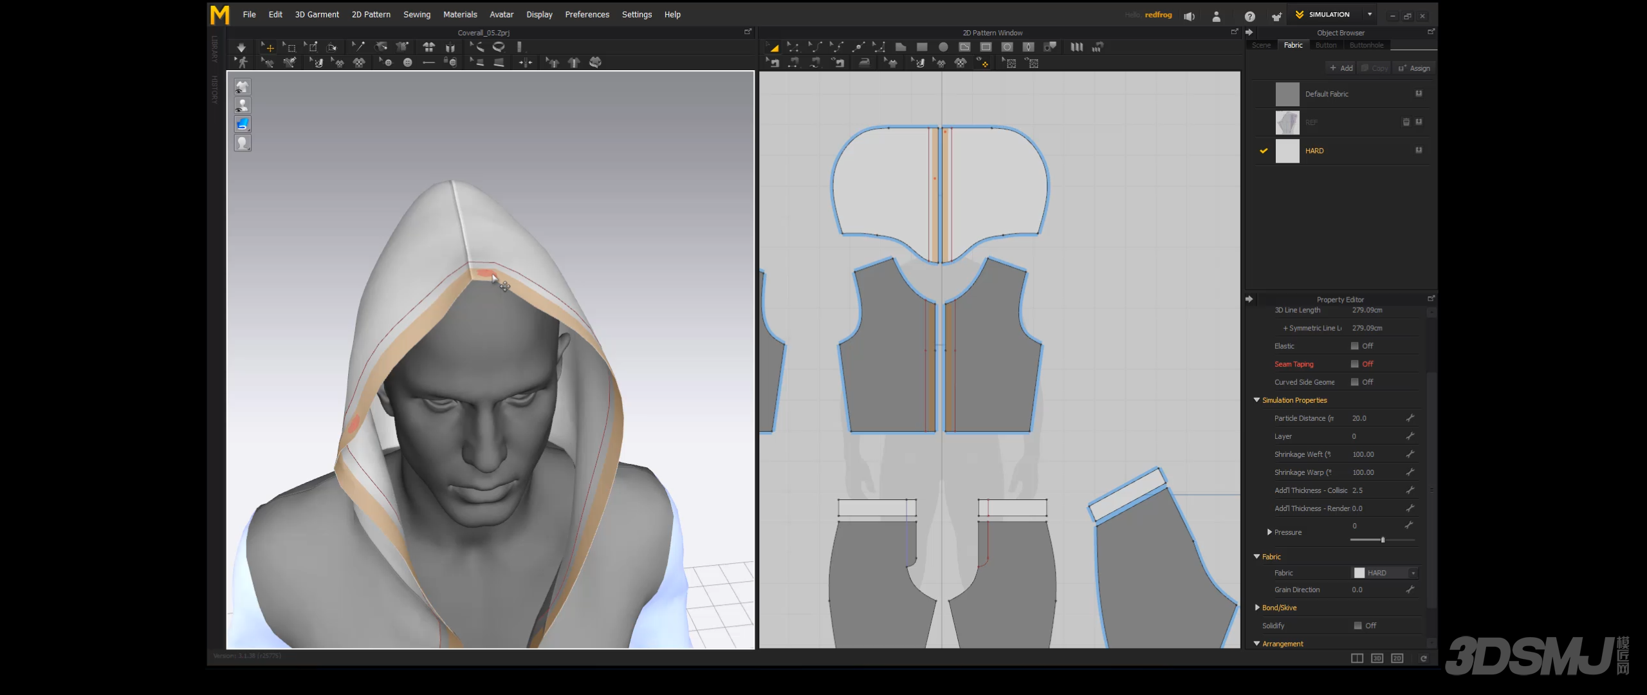This screenshot has height=695, width=1647.
Task: Select the Dart tool in 2D toolbar
Action: coord(1029,47)
